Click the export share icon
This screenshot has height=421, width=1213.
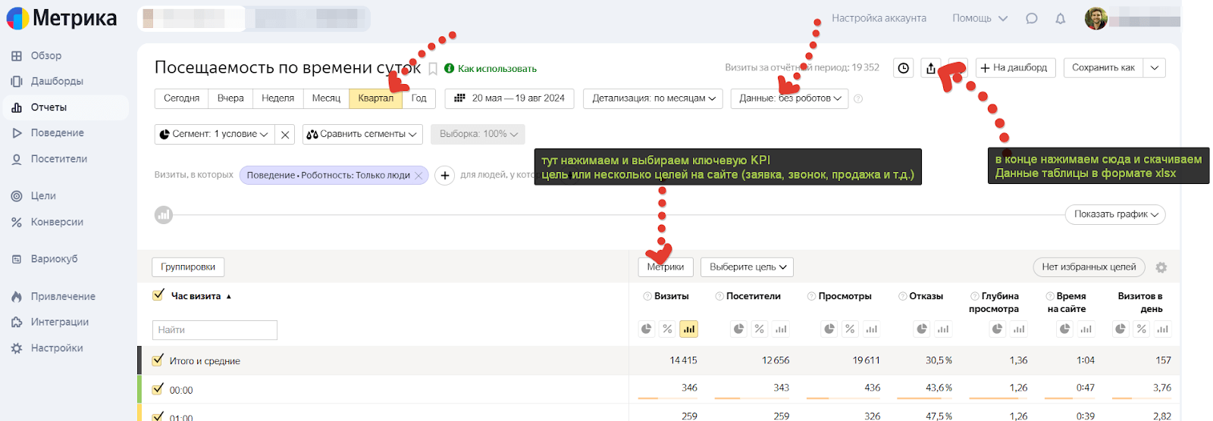click(931, 68)
